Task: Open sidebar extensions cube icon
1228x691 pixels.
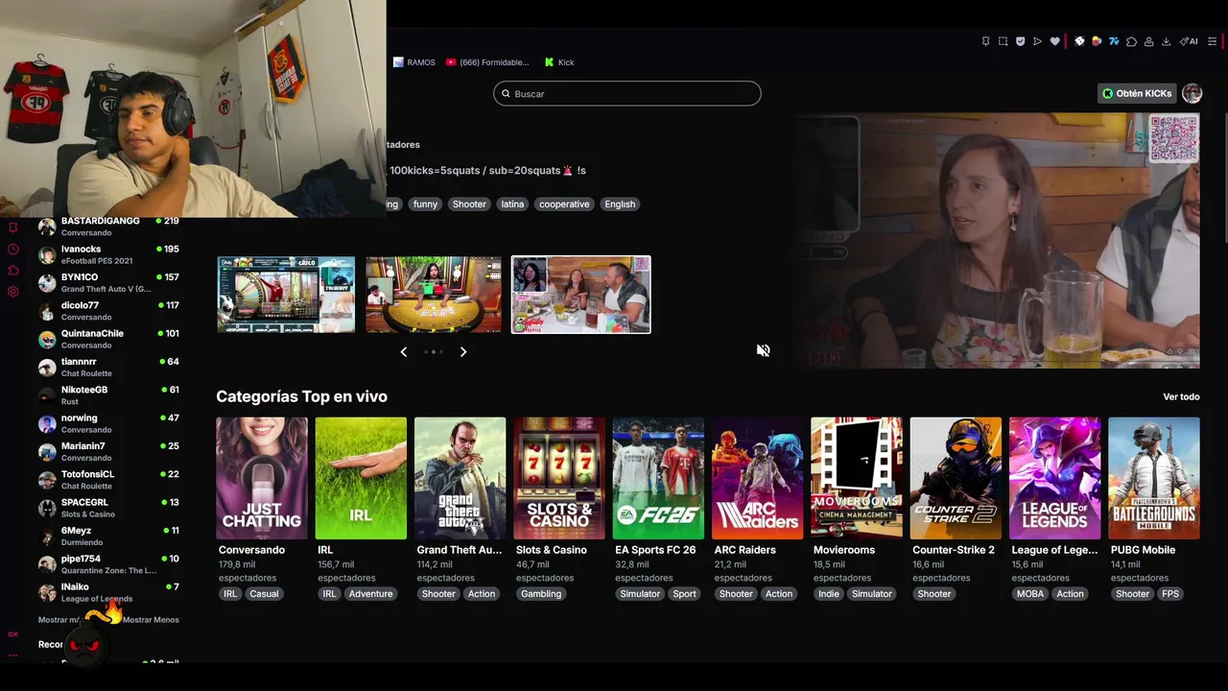Action: 13,270
